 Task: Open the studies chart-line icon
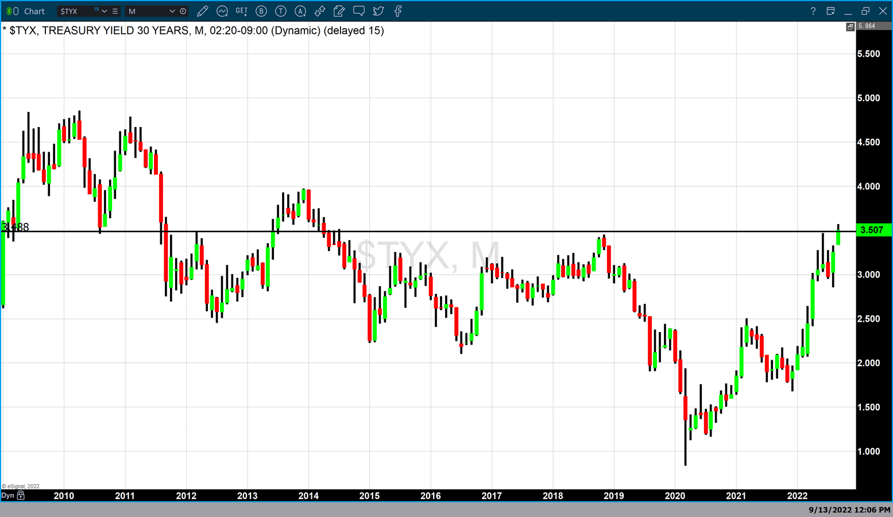222,11
